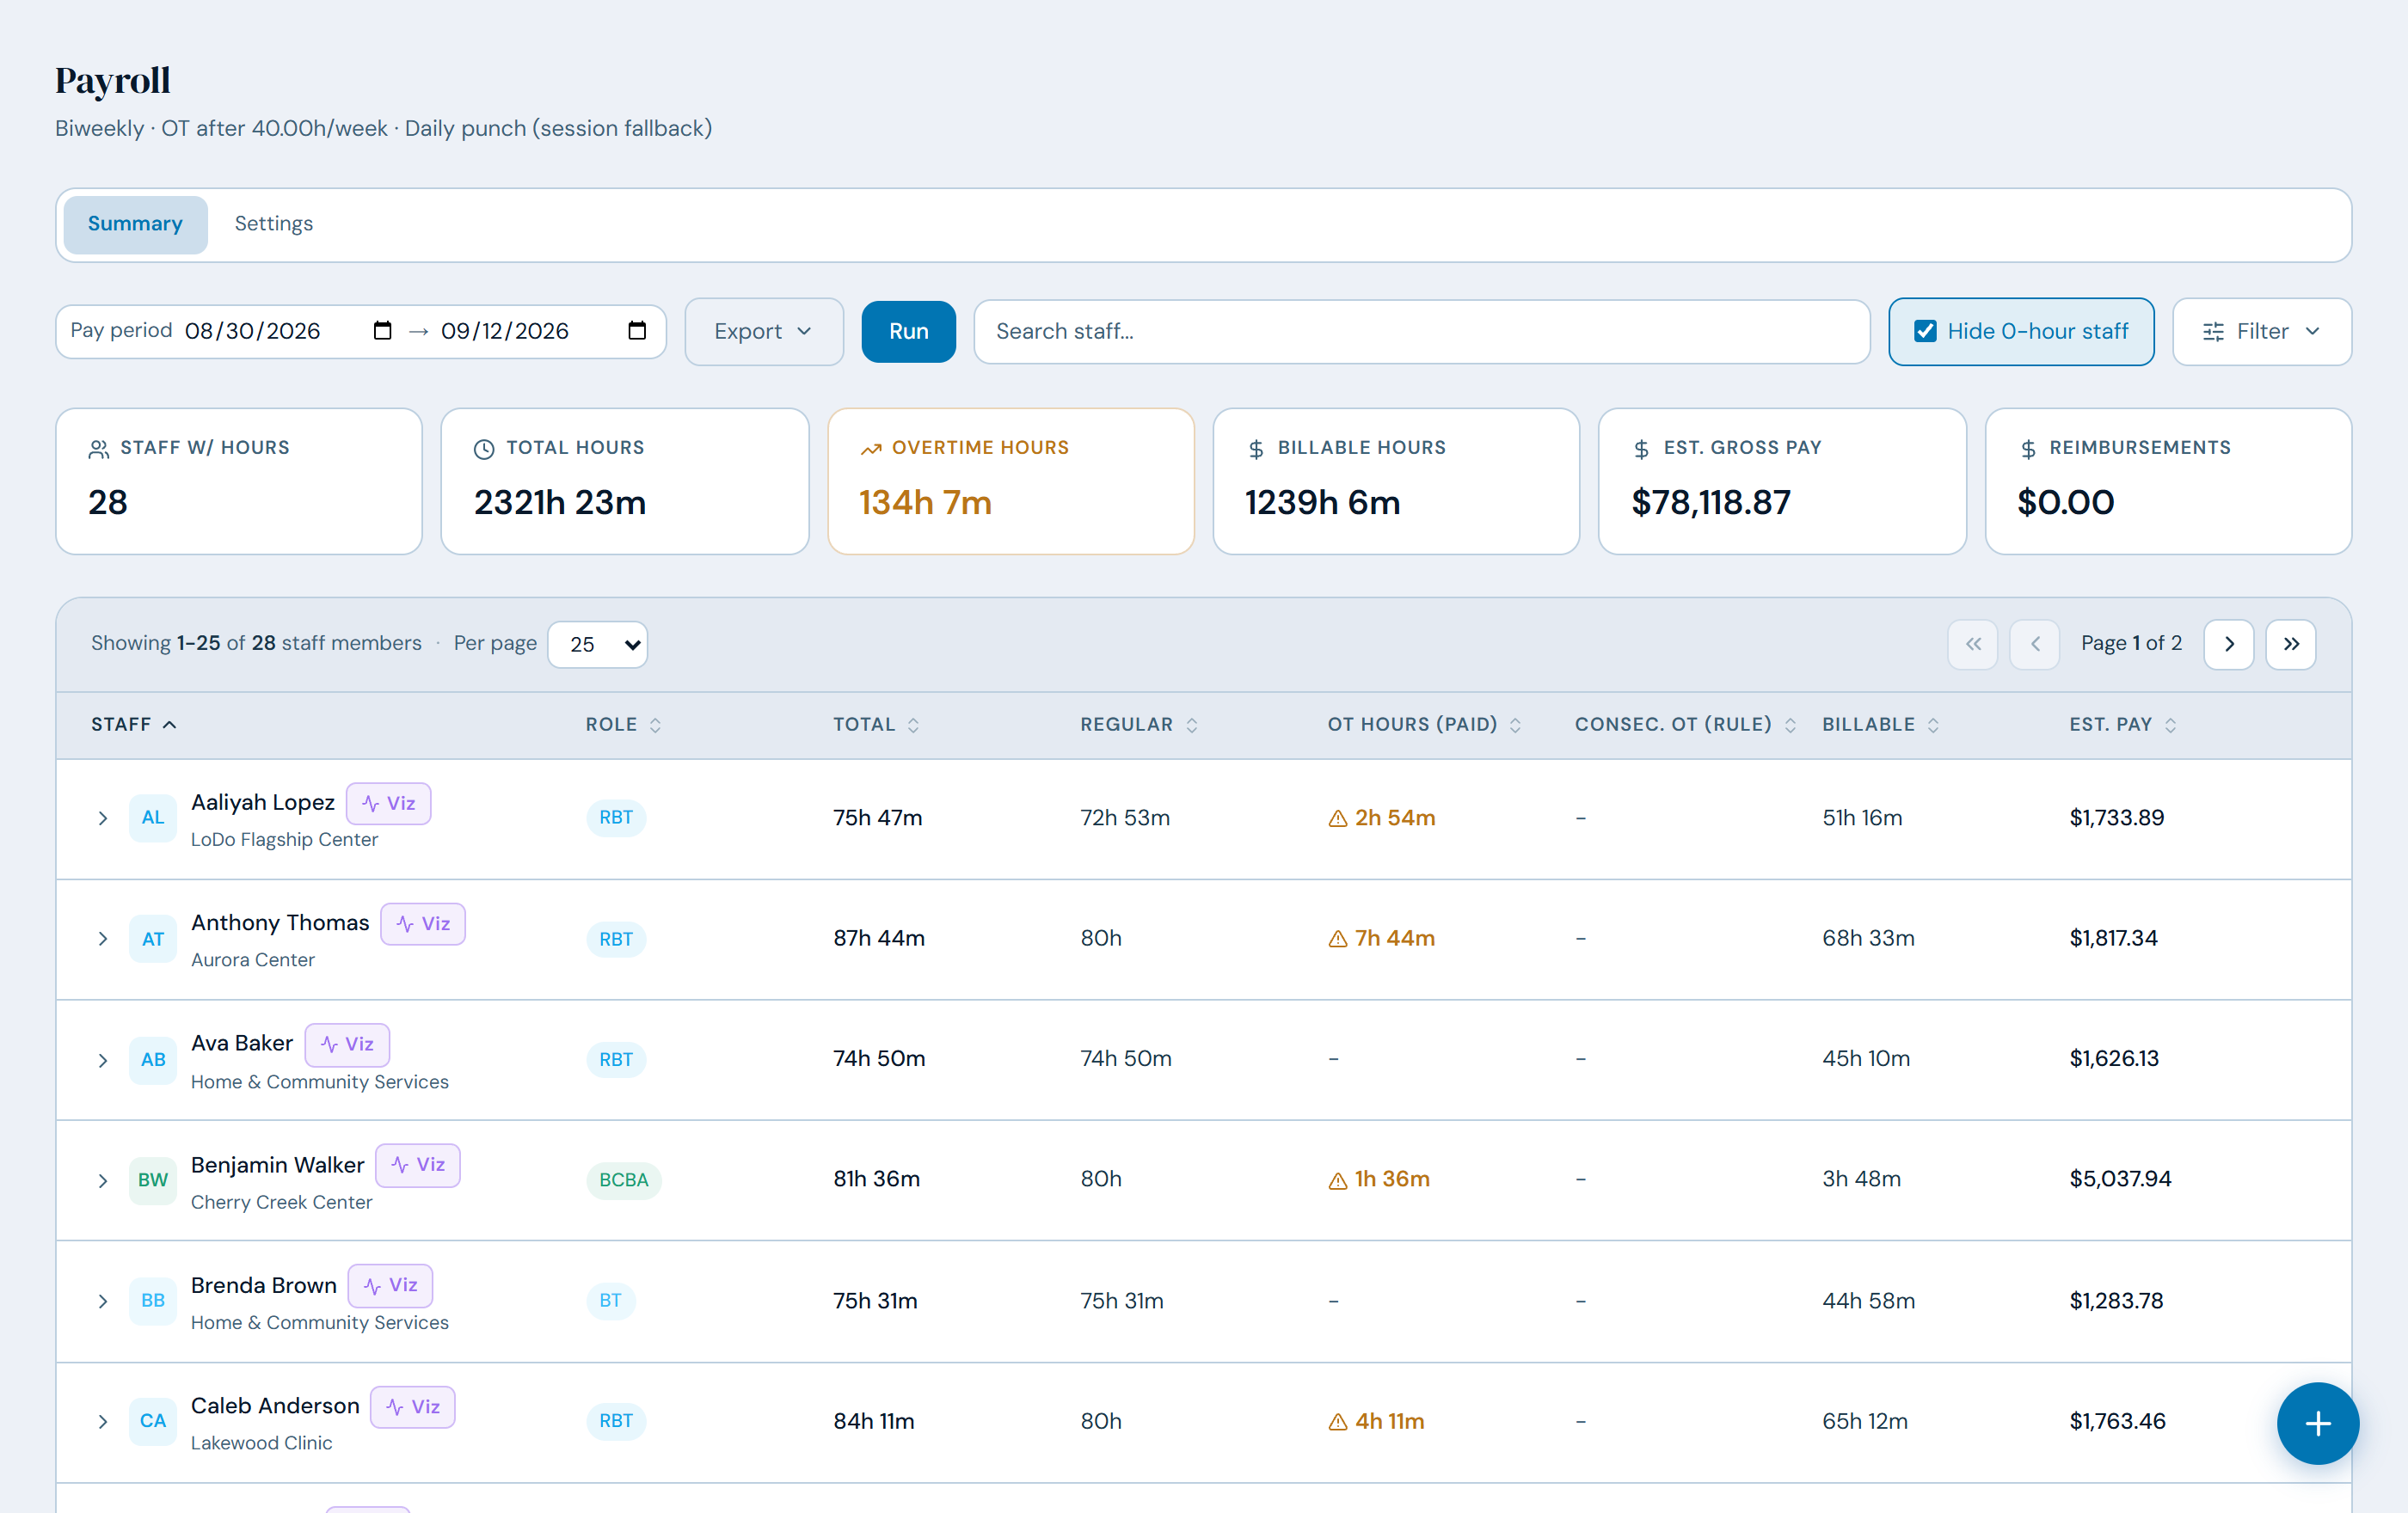This screenshot has width=2408, height=1513.
Task: Click the floating plus add button
Action: coord(2317,1423)
